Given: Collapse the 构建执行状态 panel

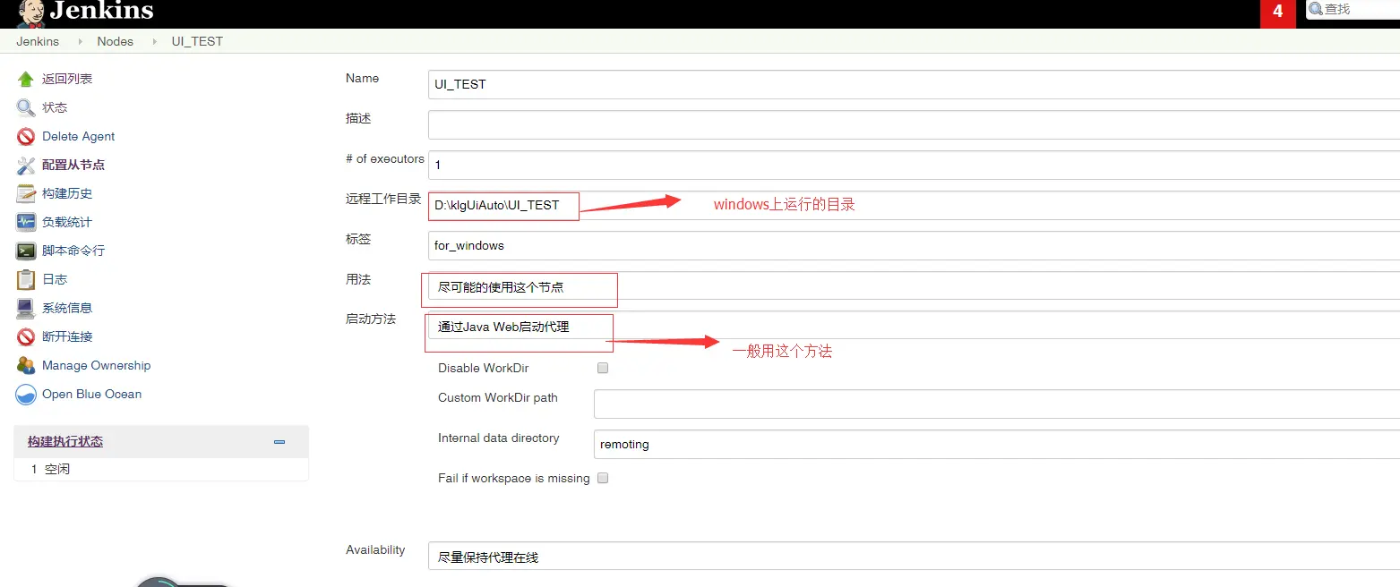Looking at the screenshot, I should click(x=279, y=442).
